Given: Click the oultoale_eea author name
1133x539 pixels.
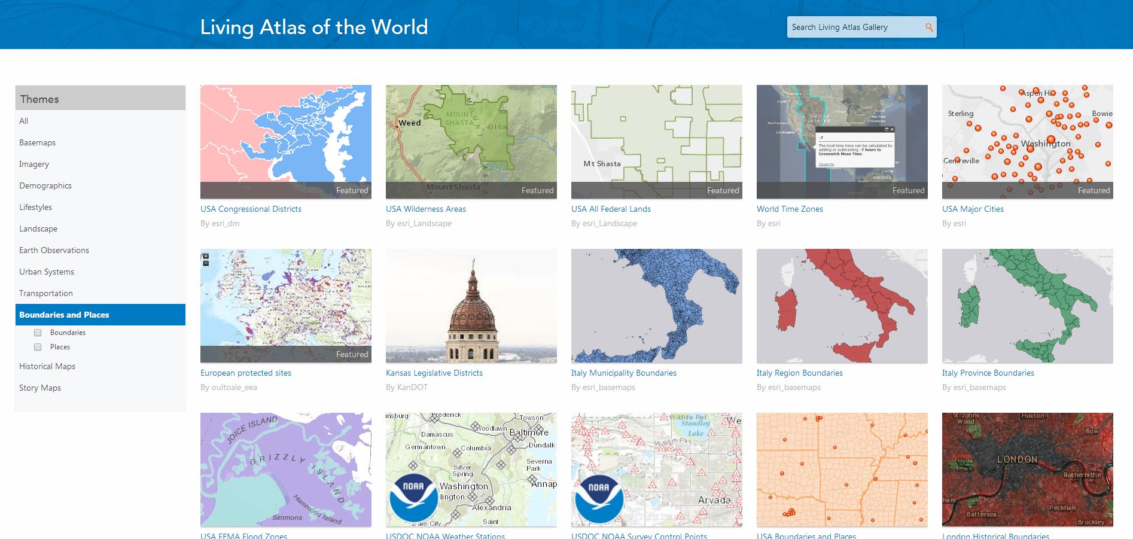Looking at the screenshot, I should pos(234,387).
